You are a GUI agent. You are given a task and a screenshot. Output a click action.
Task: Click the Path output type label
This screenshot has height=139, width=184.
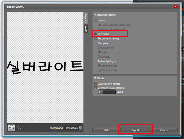[x=107, y=61]
